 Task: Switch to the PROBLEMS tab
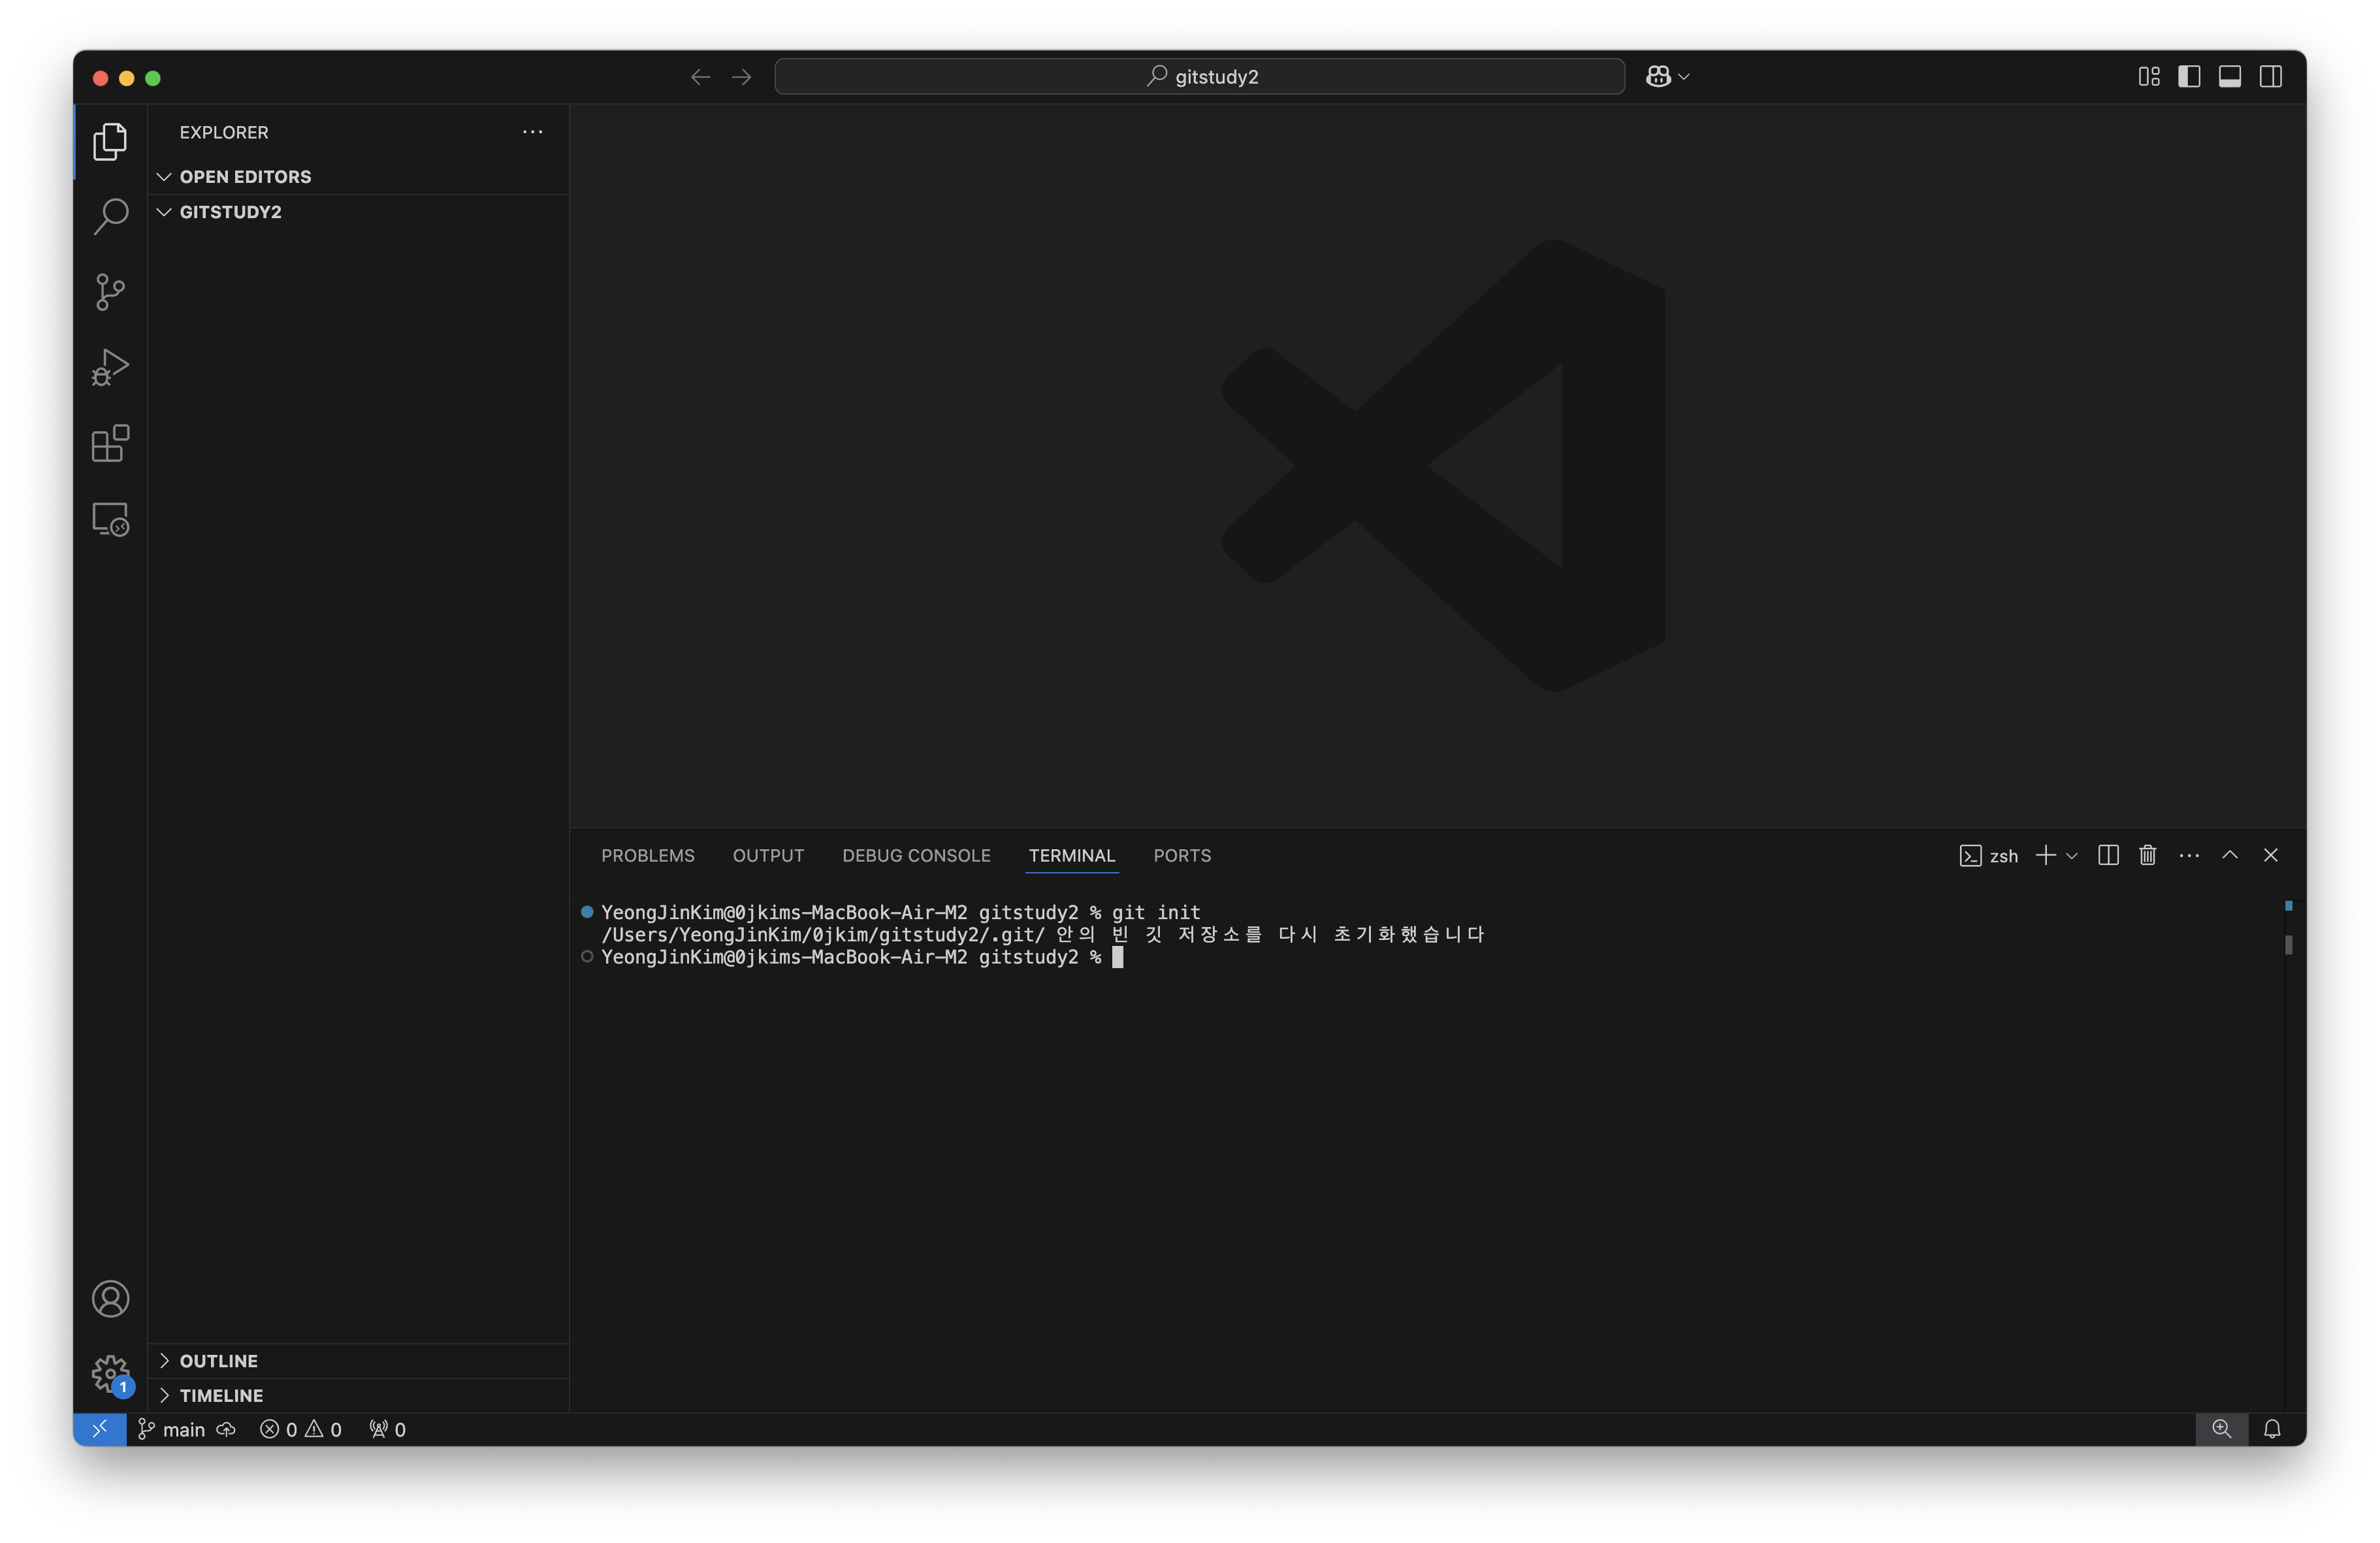coord(647,856)
